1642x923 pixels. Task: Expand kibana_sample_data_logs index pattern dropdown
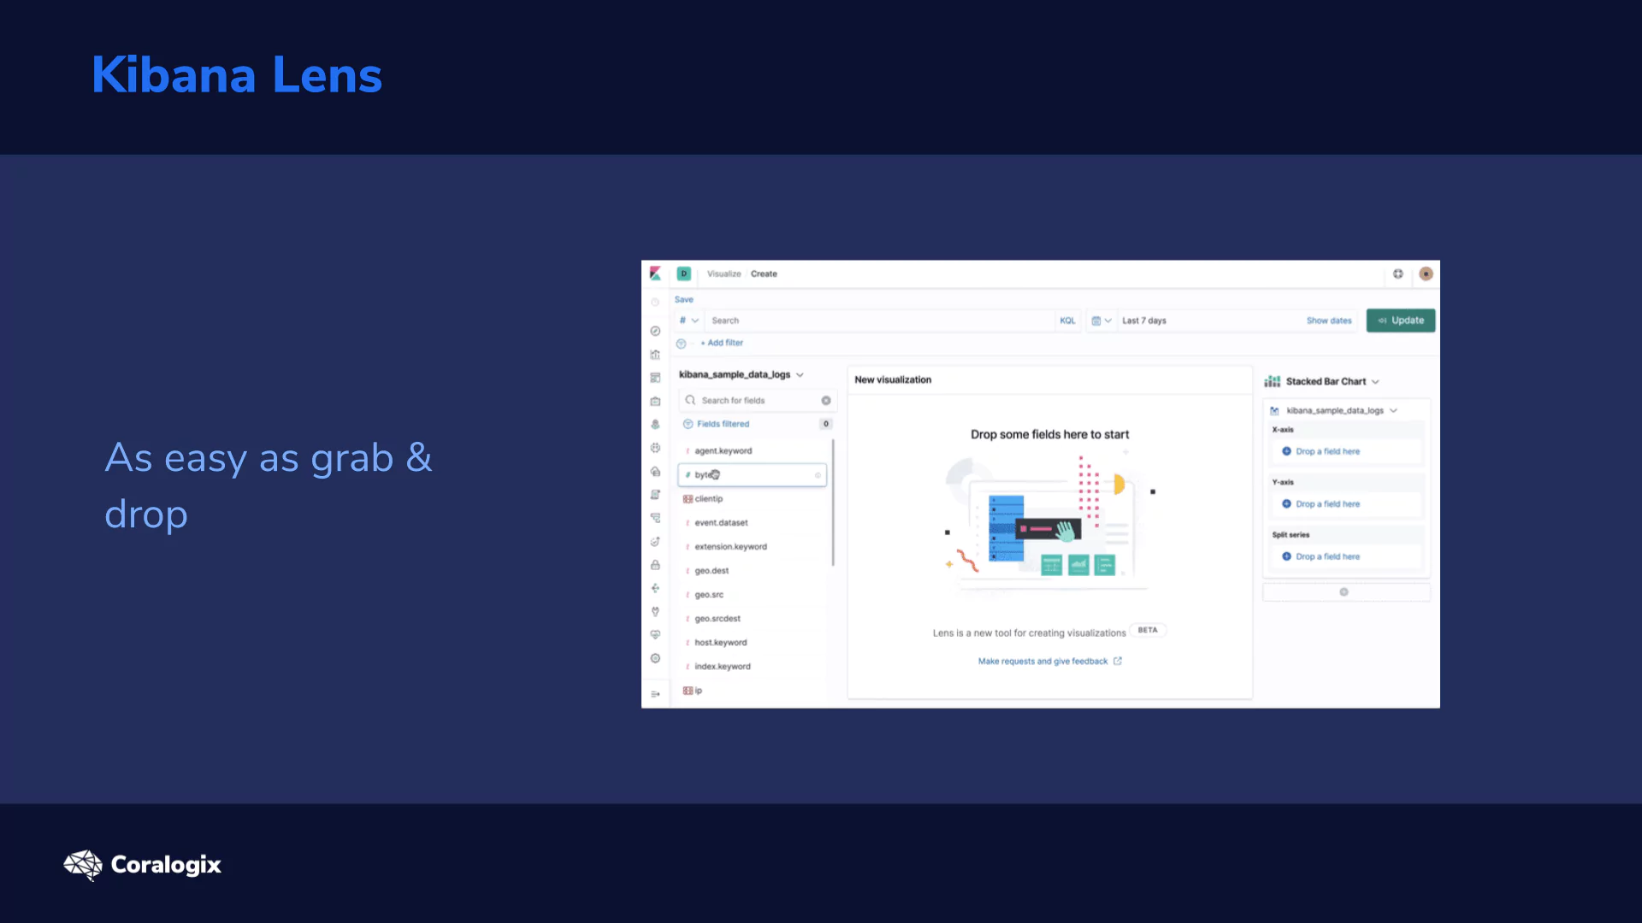tap(741, 374)
